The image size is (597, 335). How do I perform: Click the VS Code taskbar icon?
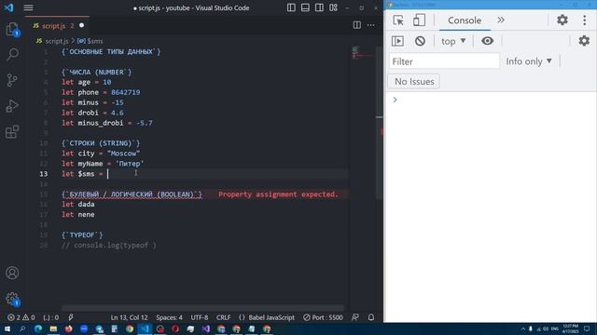[x=145, y=328]
